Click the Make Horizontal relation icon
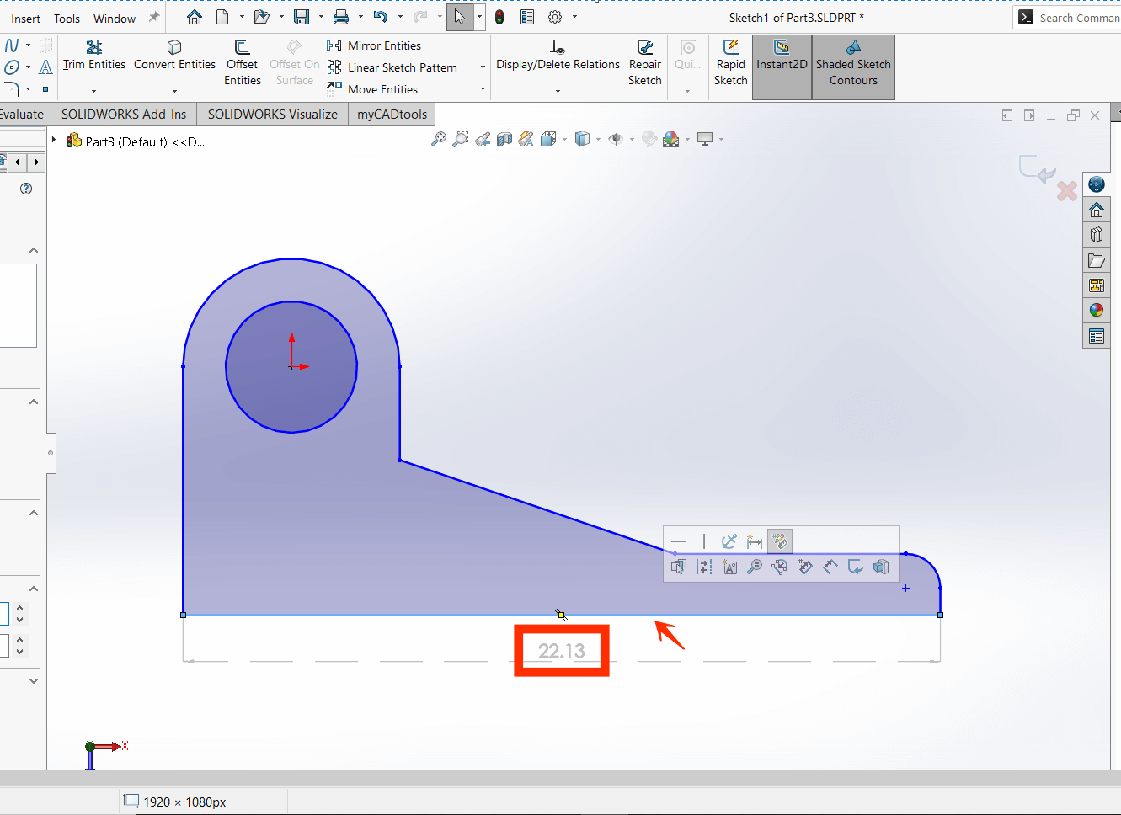1121x815 pixels. tap(679, 541)
